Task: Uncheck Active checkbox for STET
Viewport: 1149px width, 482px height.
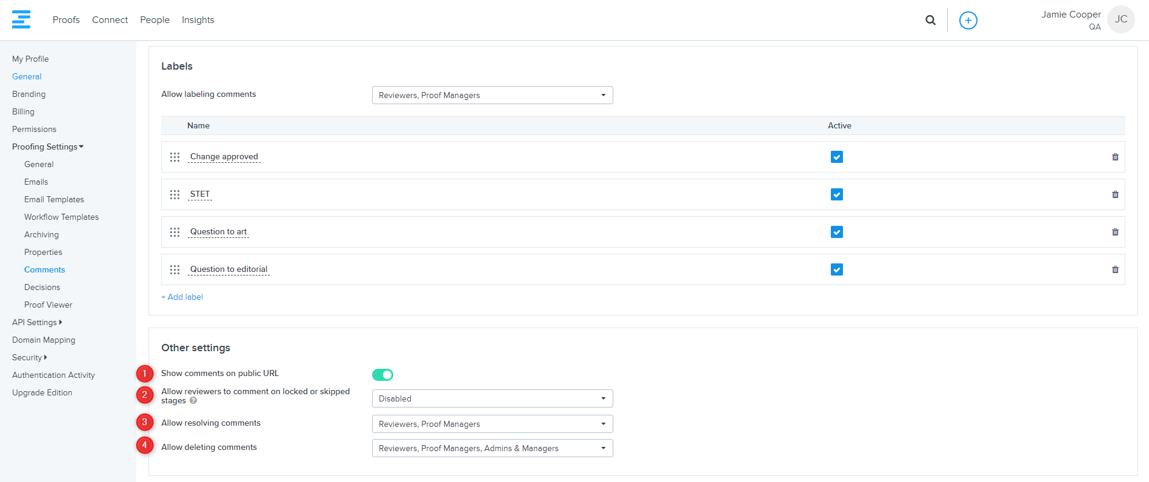Action: tap(836, 194)
